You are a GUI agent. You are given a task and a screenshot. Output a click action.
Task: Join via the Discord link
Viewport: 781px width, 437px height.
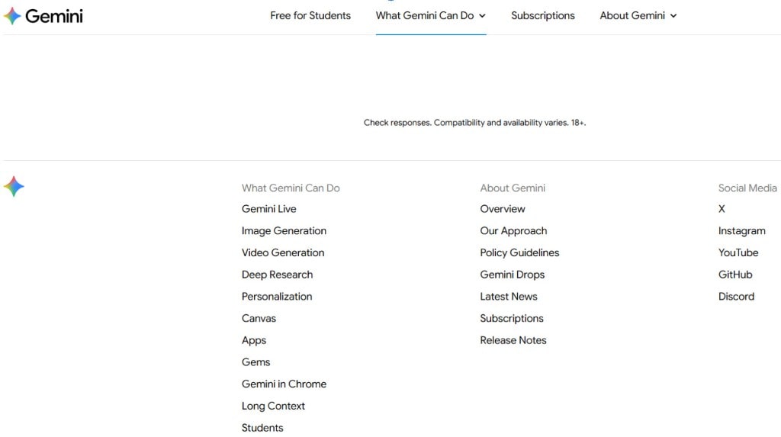736,297
